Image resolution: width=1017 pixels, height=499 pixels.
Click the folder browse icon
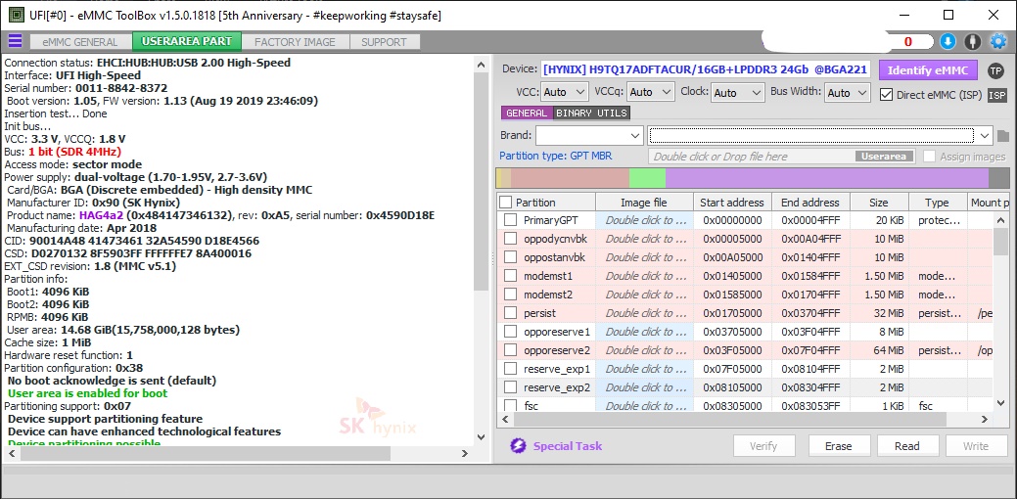[1003, 136]
